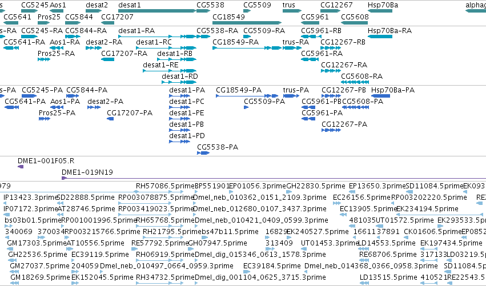The image size is (486, 286).
Task: Click the CG5509-RA transcript label
Action: [264, 31]
